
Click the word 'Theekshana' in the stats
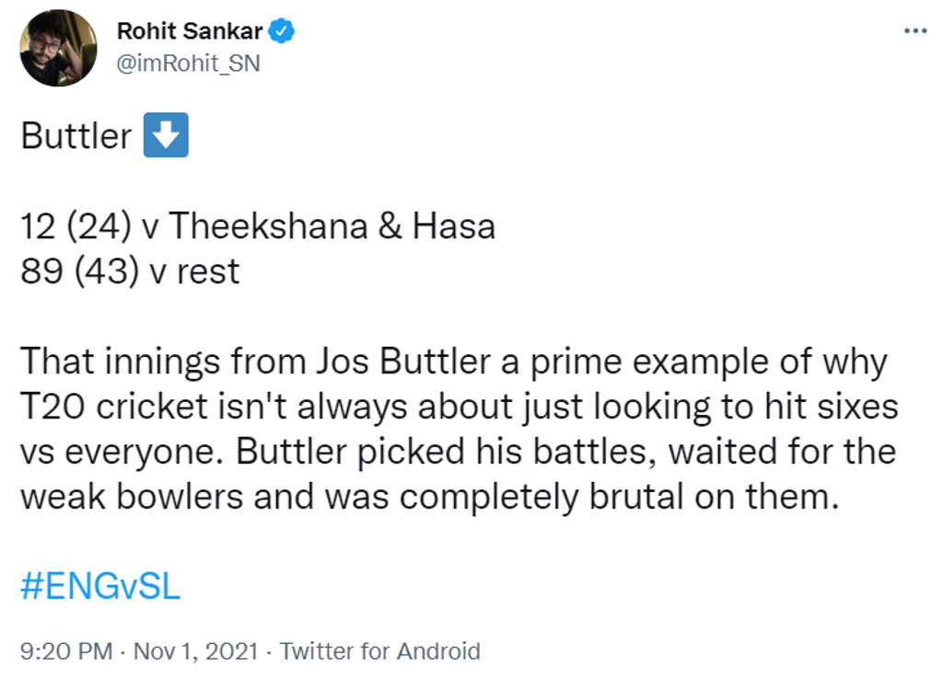pos(268,226)
